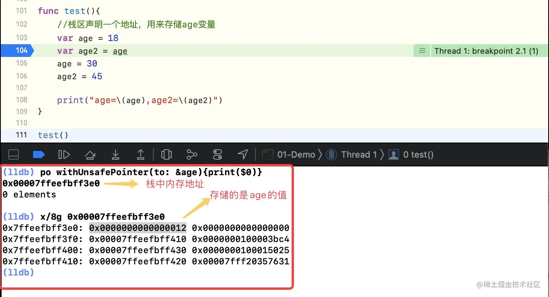Click the 'var age = 18' code line
This screenshot has height=297, width=549.
88,38
